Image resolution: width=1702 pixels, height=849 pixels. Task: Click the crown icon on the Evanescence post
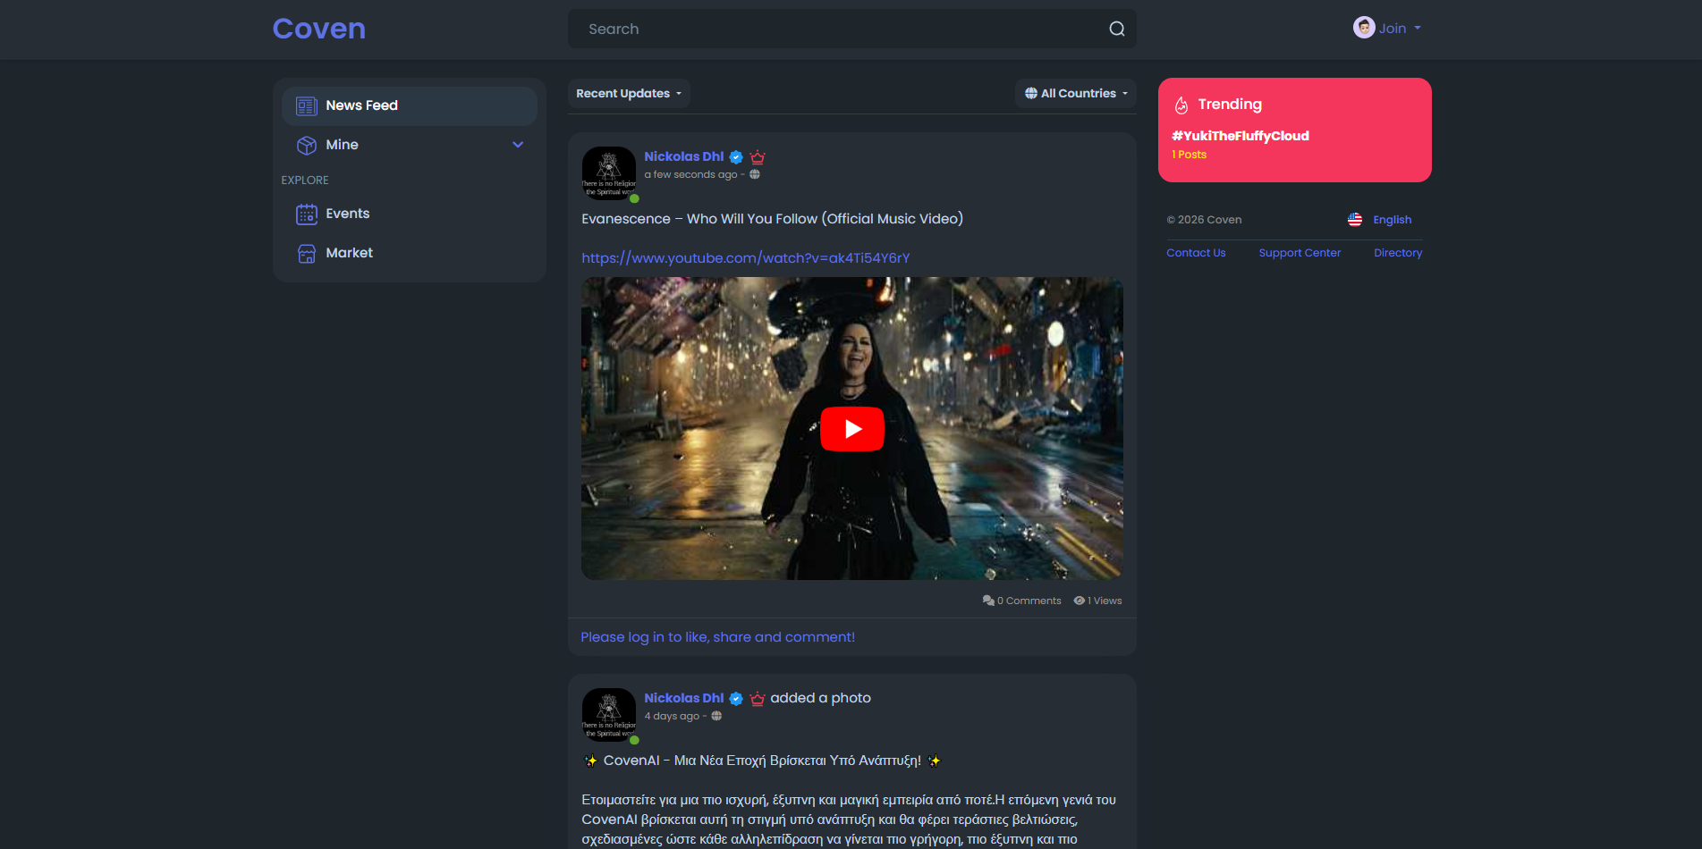[x=758, y=157]
